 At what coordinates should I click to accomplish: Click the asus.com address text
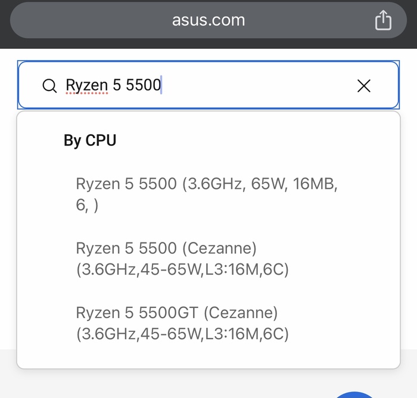[x=208, y=20]
